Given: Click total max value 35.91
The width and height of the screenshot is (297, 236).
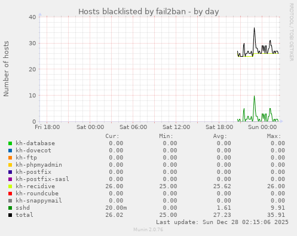Looking at the screenshot, I should pos(276,215).
